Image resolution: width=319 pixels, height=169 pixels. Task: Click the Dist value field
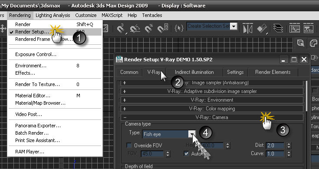click(x=275, y=146)
